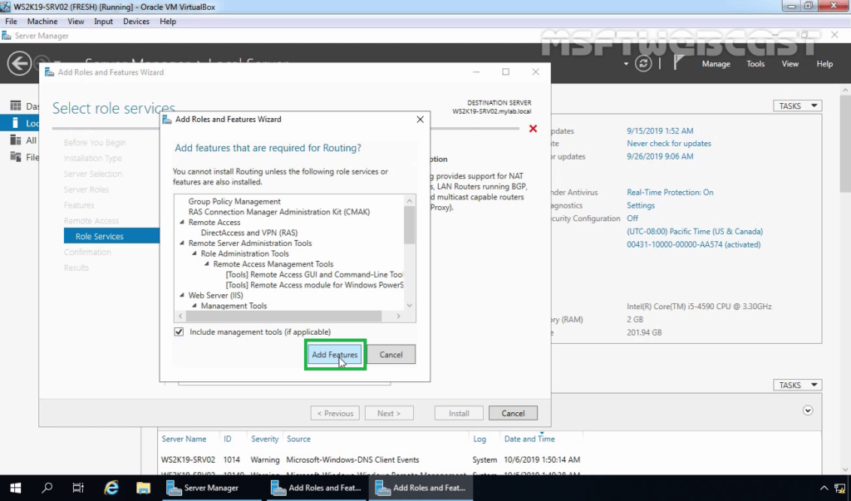Collapse the Remote Server Administration Tools node
The image size is (851, 501).
pos(183,243)
